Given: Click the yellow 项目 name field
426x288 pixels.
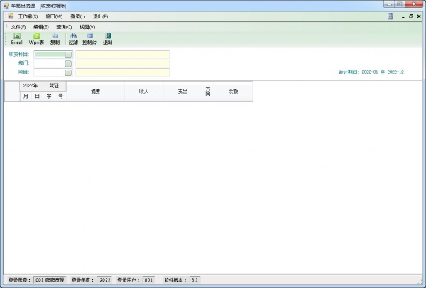Looking at the screenshot, I should point(123,72).
